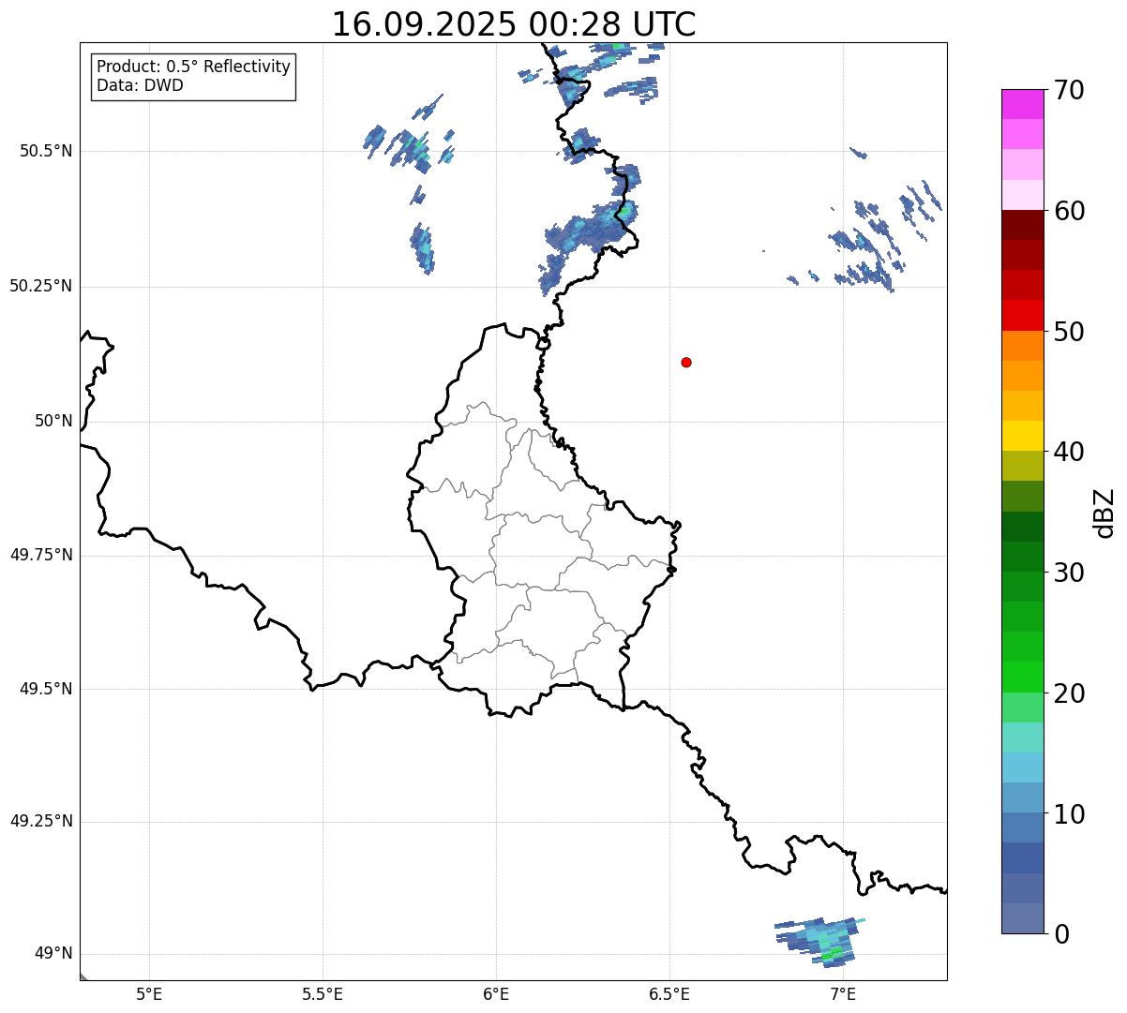This screenshot has height=1013, width=1127.
Task: Click the 5.5°E longitude label
Action: coord(323,994)
